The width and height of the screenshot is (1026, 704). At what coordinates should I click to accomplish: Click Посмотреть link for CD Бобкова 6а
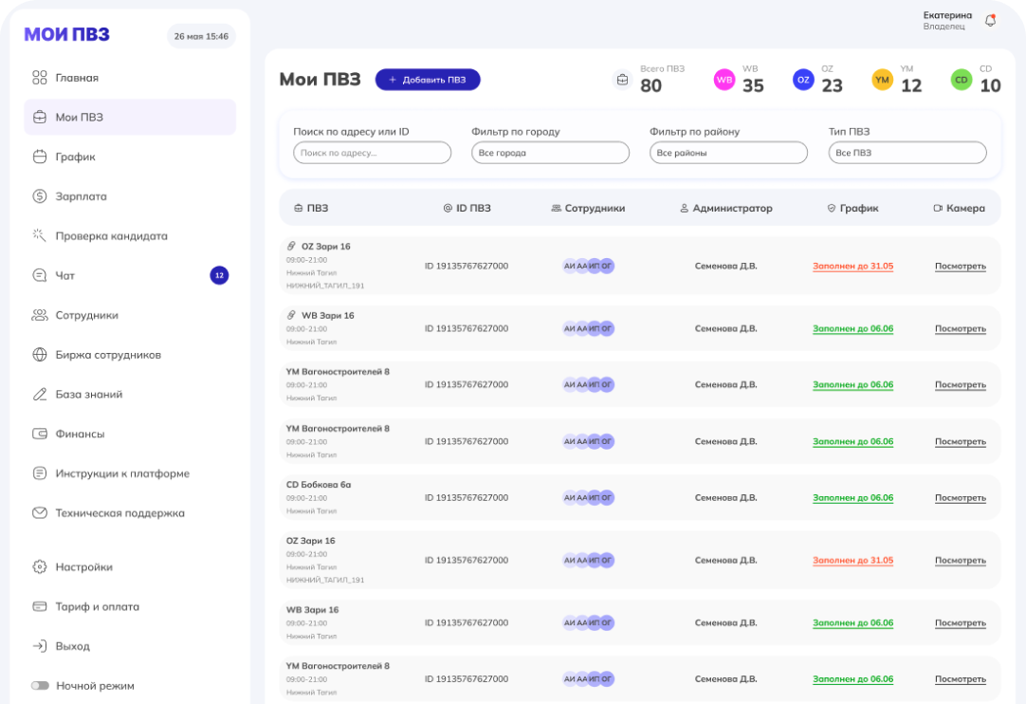(x=960, y=498)
